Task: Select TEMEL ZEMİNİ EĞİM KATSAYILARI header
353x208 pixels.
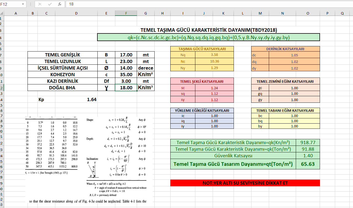Action: (x=286, y=81)
